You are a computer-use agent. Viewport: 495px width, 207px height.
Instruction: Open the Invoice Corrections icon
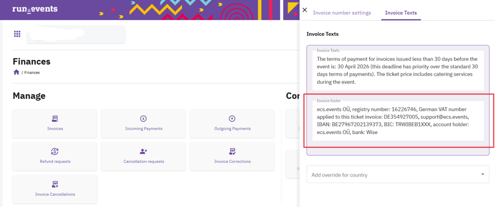coord(232,151)
